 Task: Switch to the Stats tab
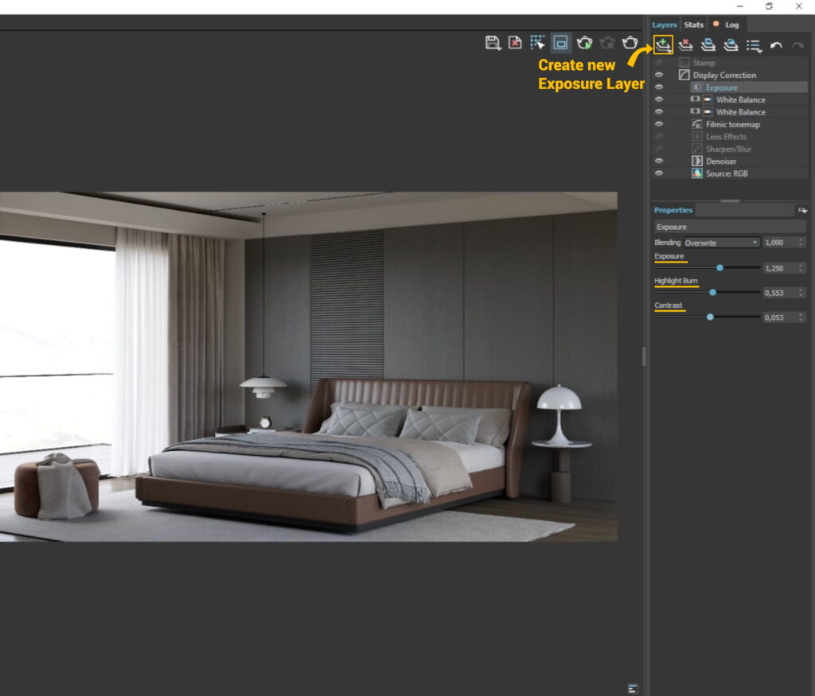693,25
